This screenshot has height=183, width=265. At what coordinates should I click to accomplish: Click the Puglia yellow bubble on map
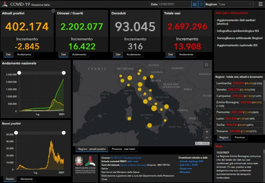(x=166, y=106)
